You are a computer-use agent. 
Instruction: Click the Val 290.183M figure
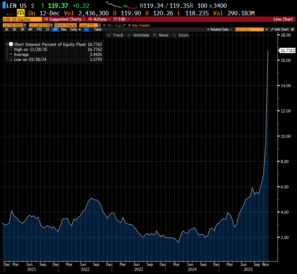[x=241, y=13]
